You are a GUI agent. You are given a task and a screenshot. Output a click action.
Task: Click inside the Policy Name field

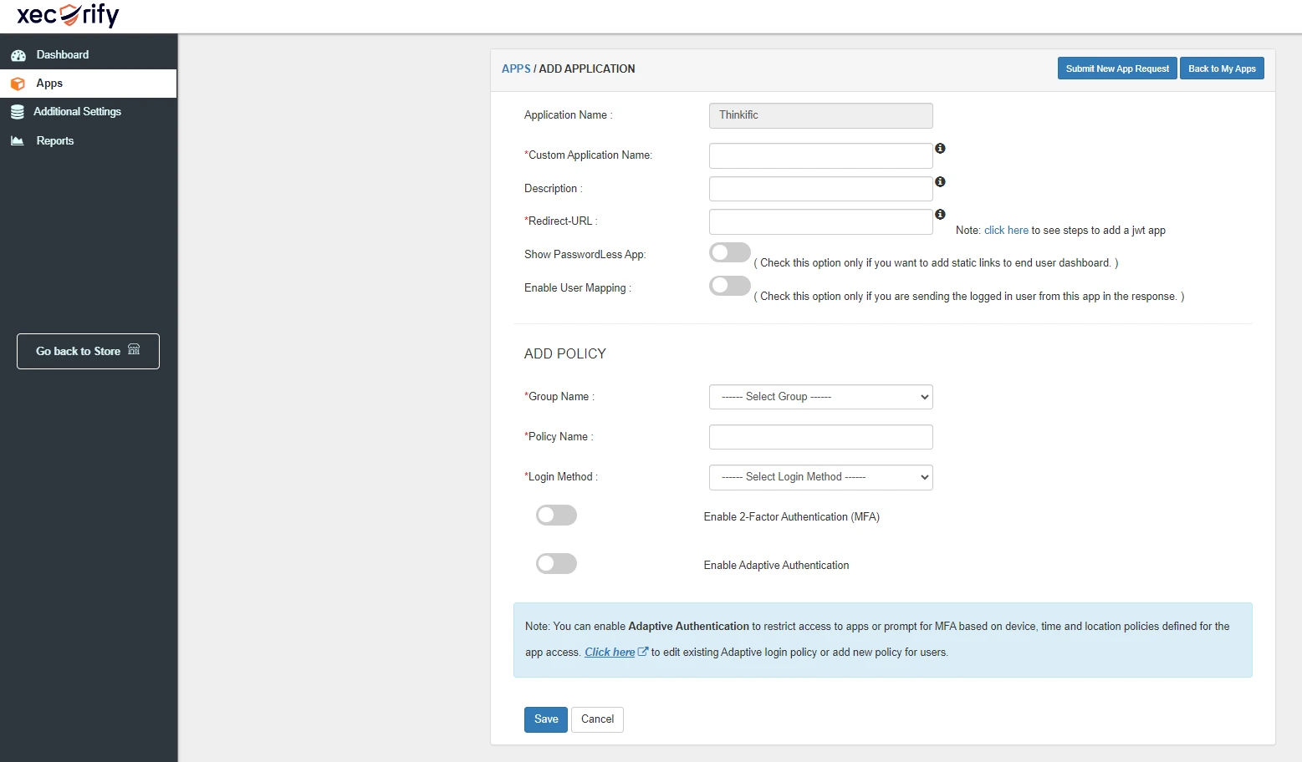(x=819, y=436)
